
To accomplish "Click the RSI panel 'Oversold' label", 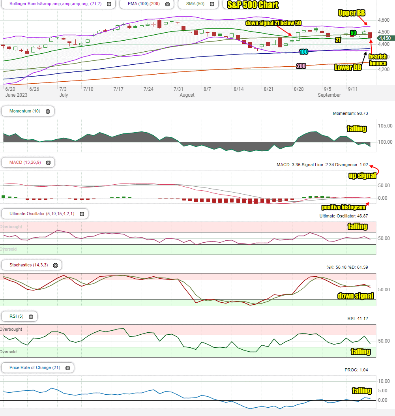I will click(8, 352).
